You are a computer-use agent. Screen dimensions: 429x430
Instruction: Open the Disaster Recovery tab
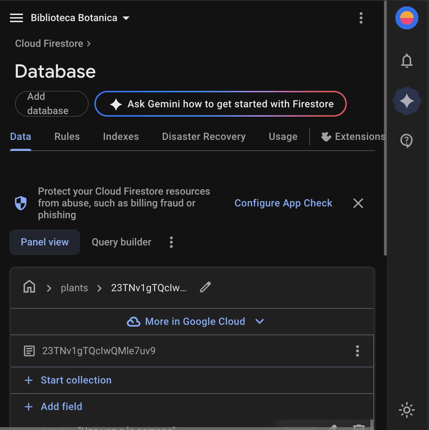pos(203,136)
